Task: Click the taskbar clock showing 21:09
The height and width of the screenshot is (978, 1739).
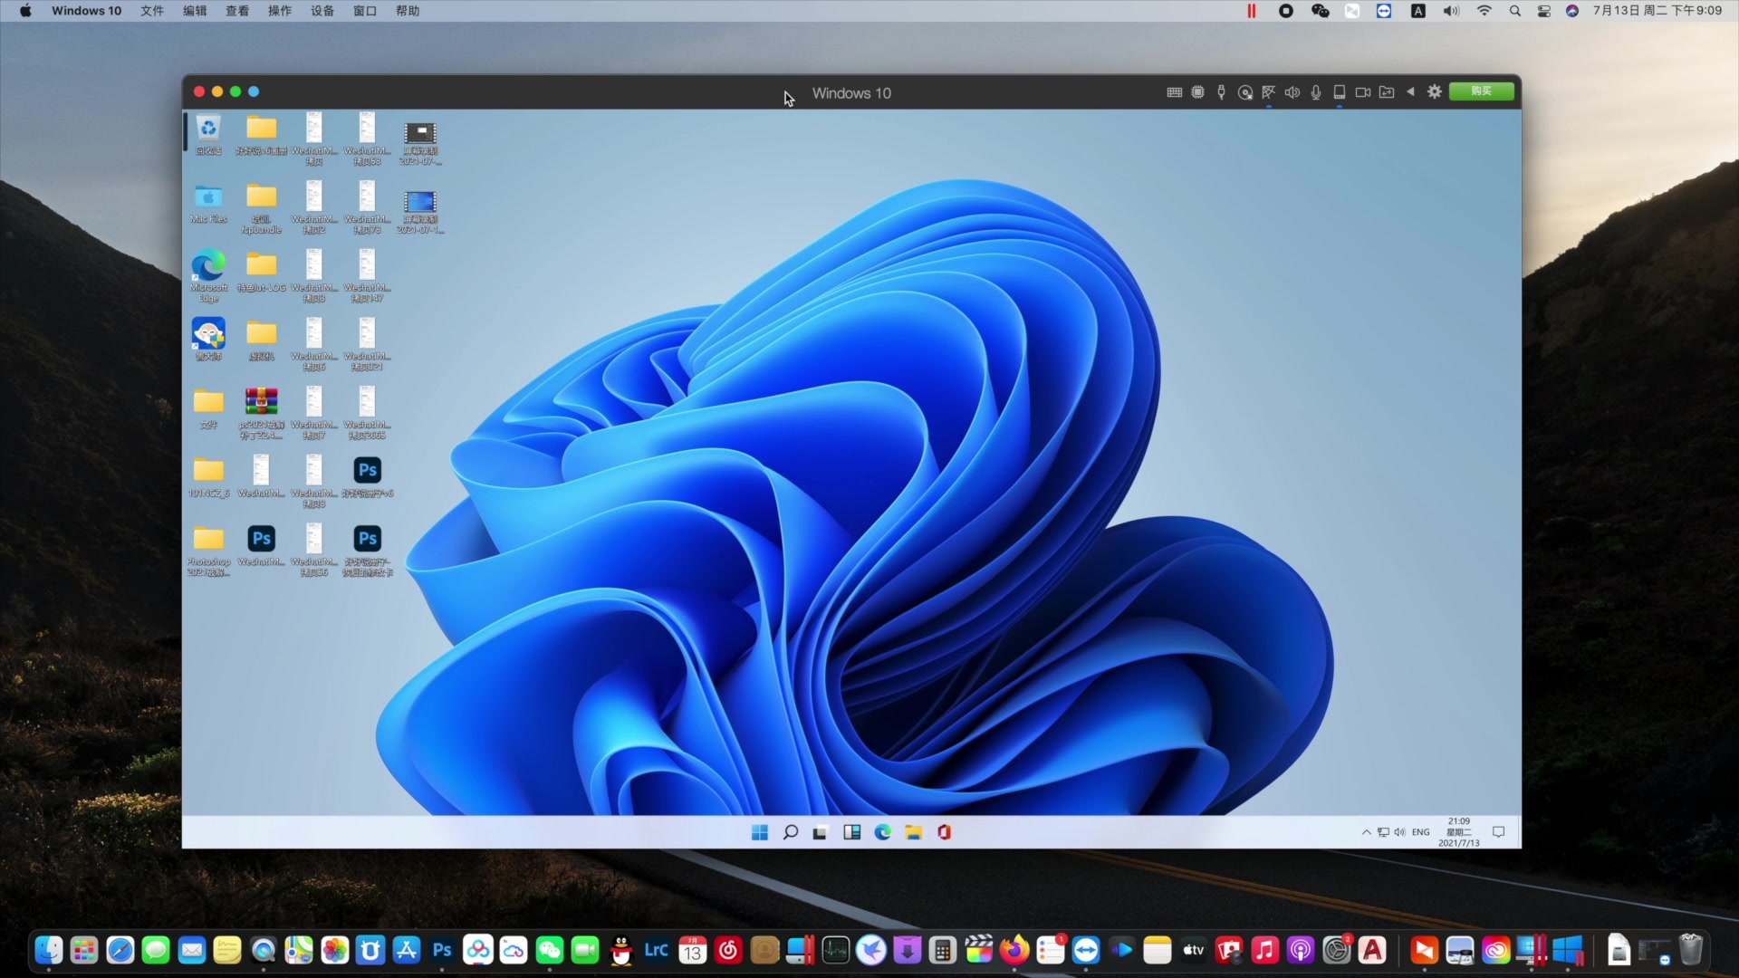Action: 1458,832
